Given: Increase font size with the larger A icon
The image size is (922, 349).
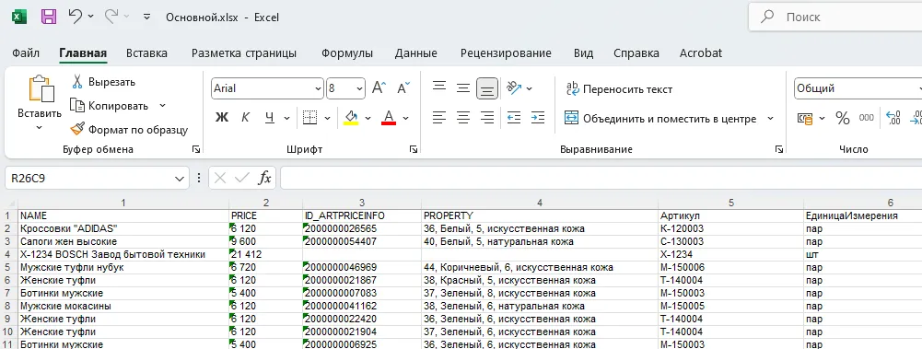Looking at the screenshot, I should (379, 88).
